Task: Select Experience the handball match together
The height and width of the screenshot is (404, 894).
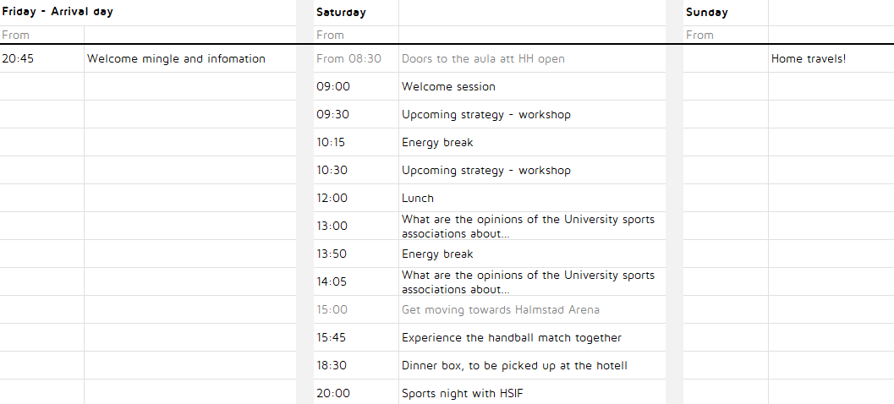Action: [511, 338]
